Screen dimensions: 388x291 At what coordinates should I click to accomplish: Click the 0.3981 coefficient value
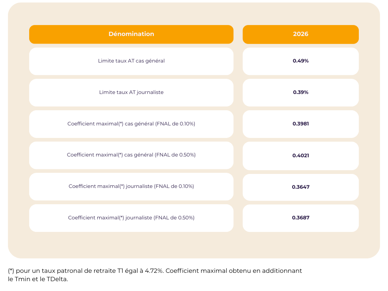tap(300, 124)
